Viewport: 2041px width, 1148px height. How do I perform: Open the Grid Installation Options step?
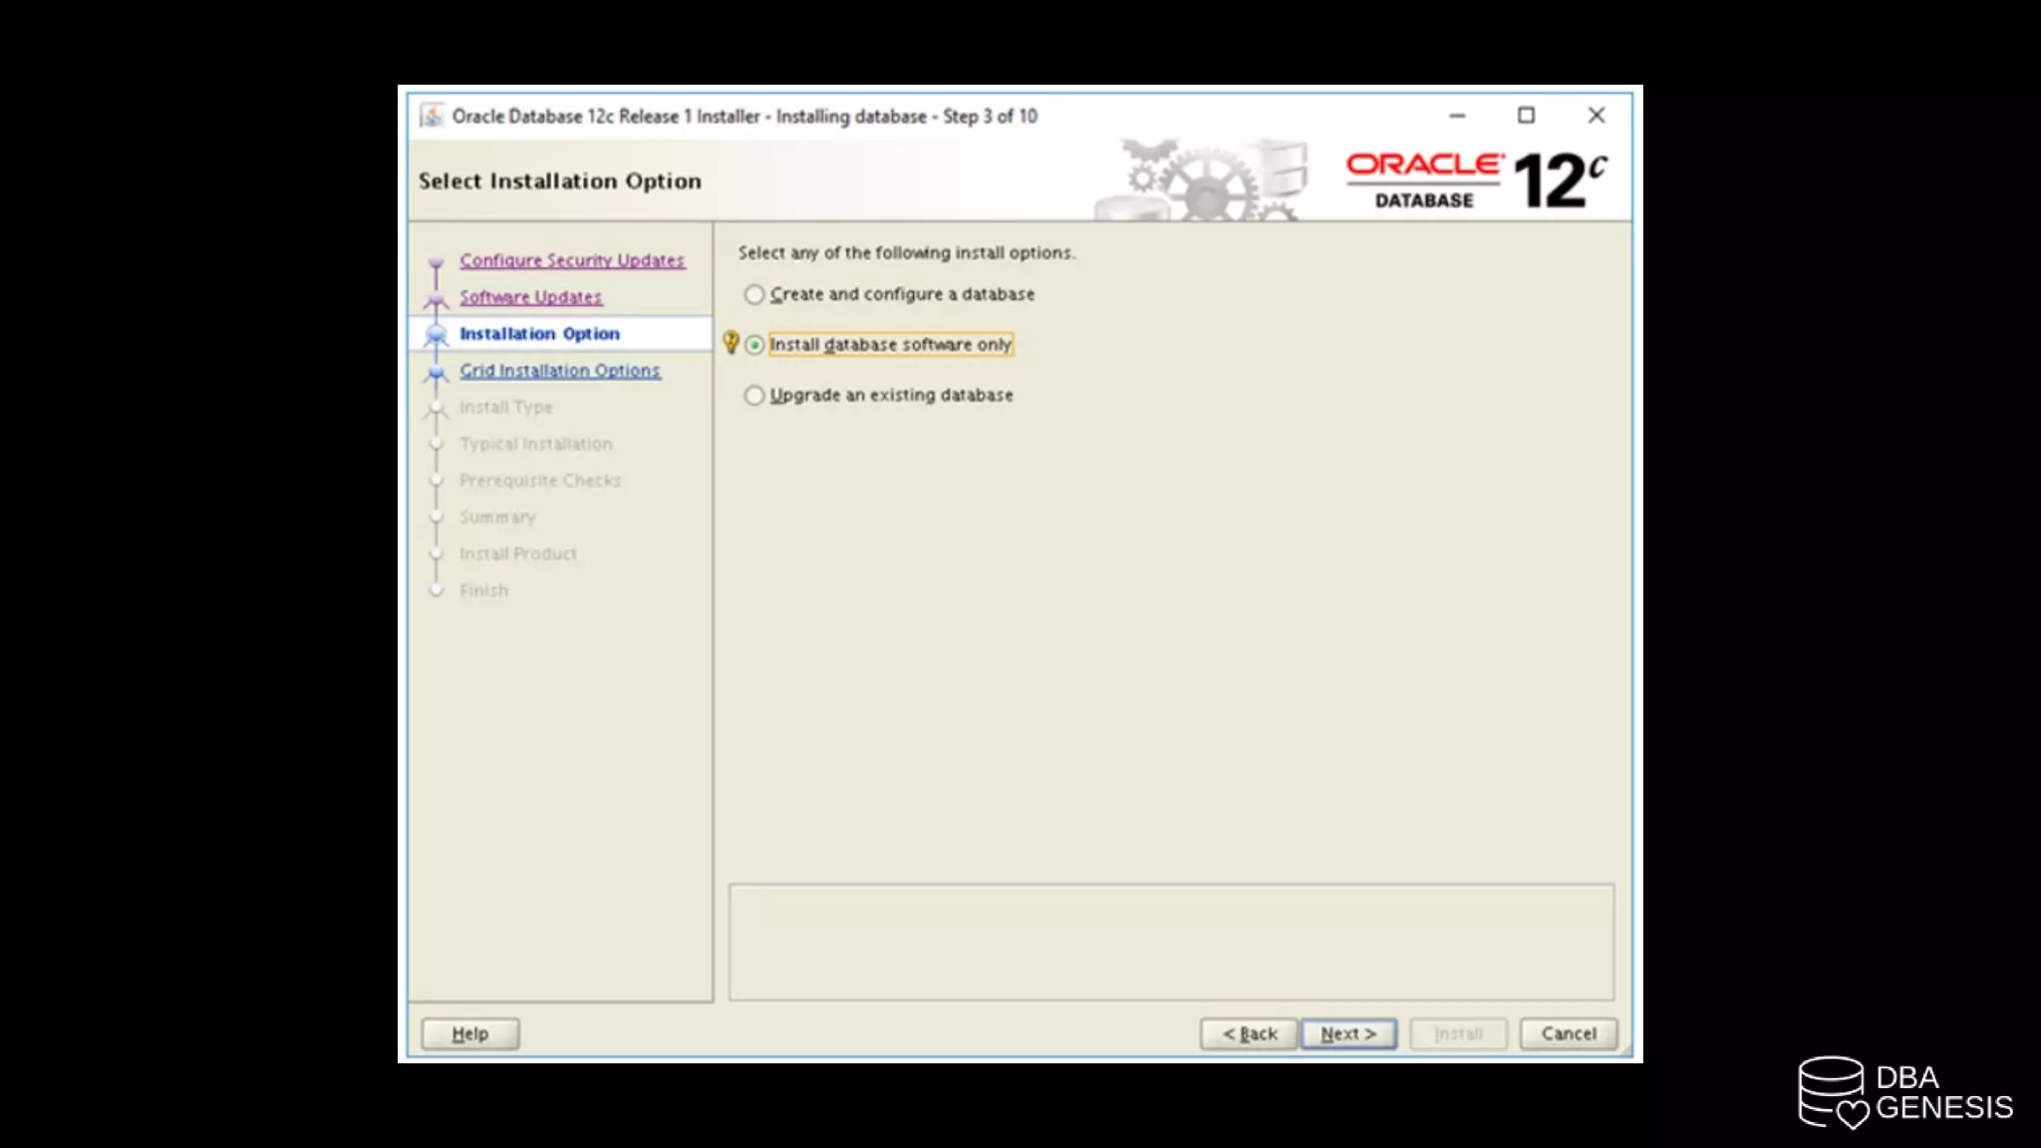559,371
